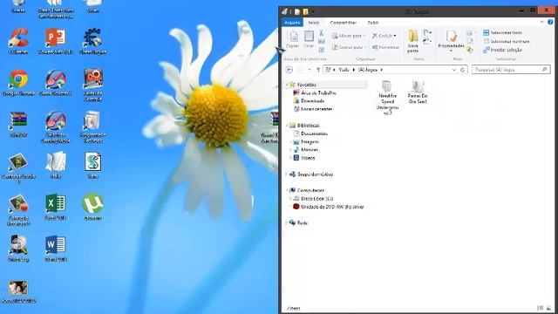Select Músicas library in navigation pane
This screenshot has width=558, height=314.
tap(310, 150)
